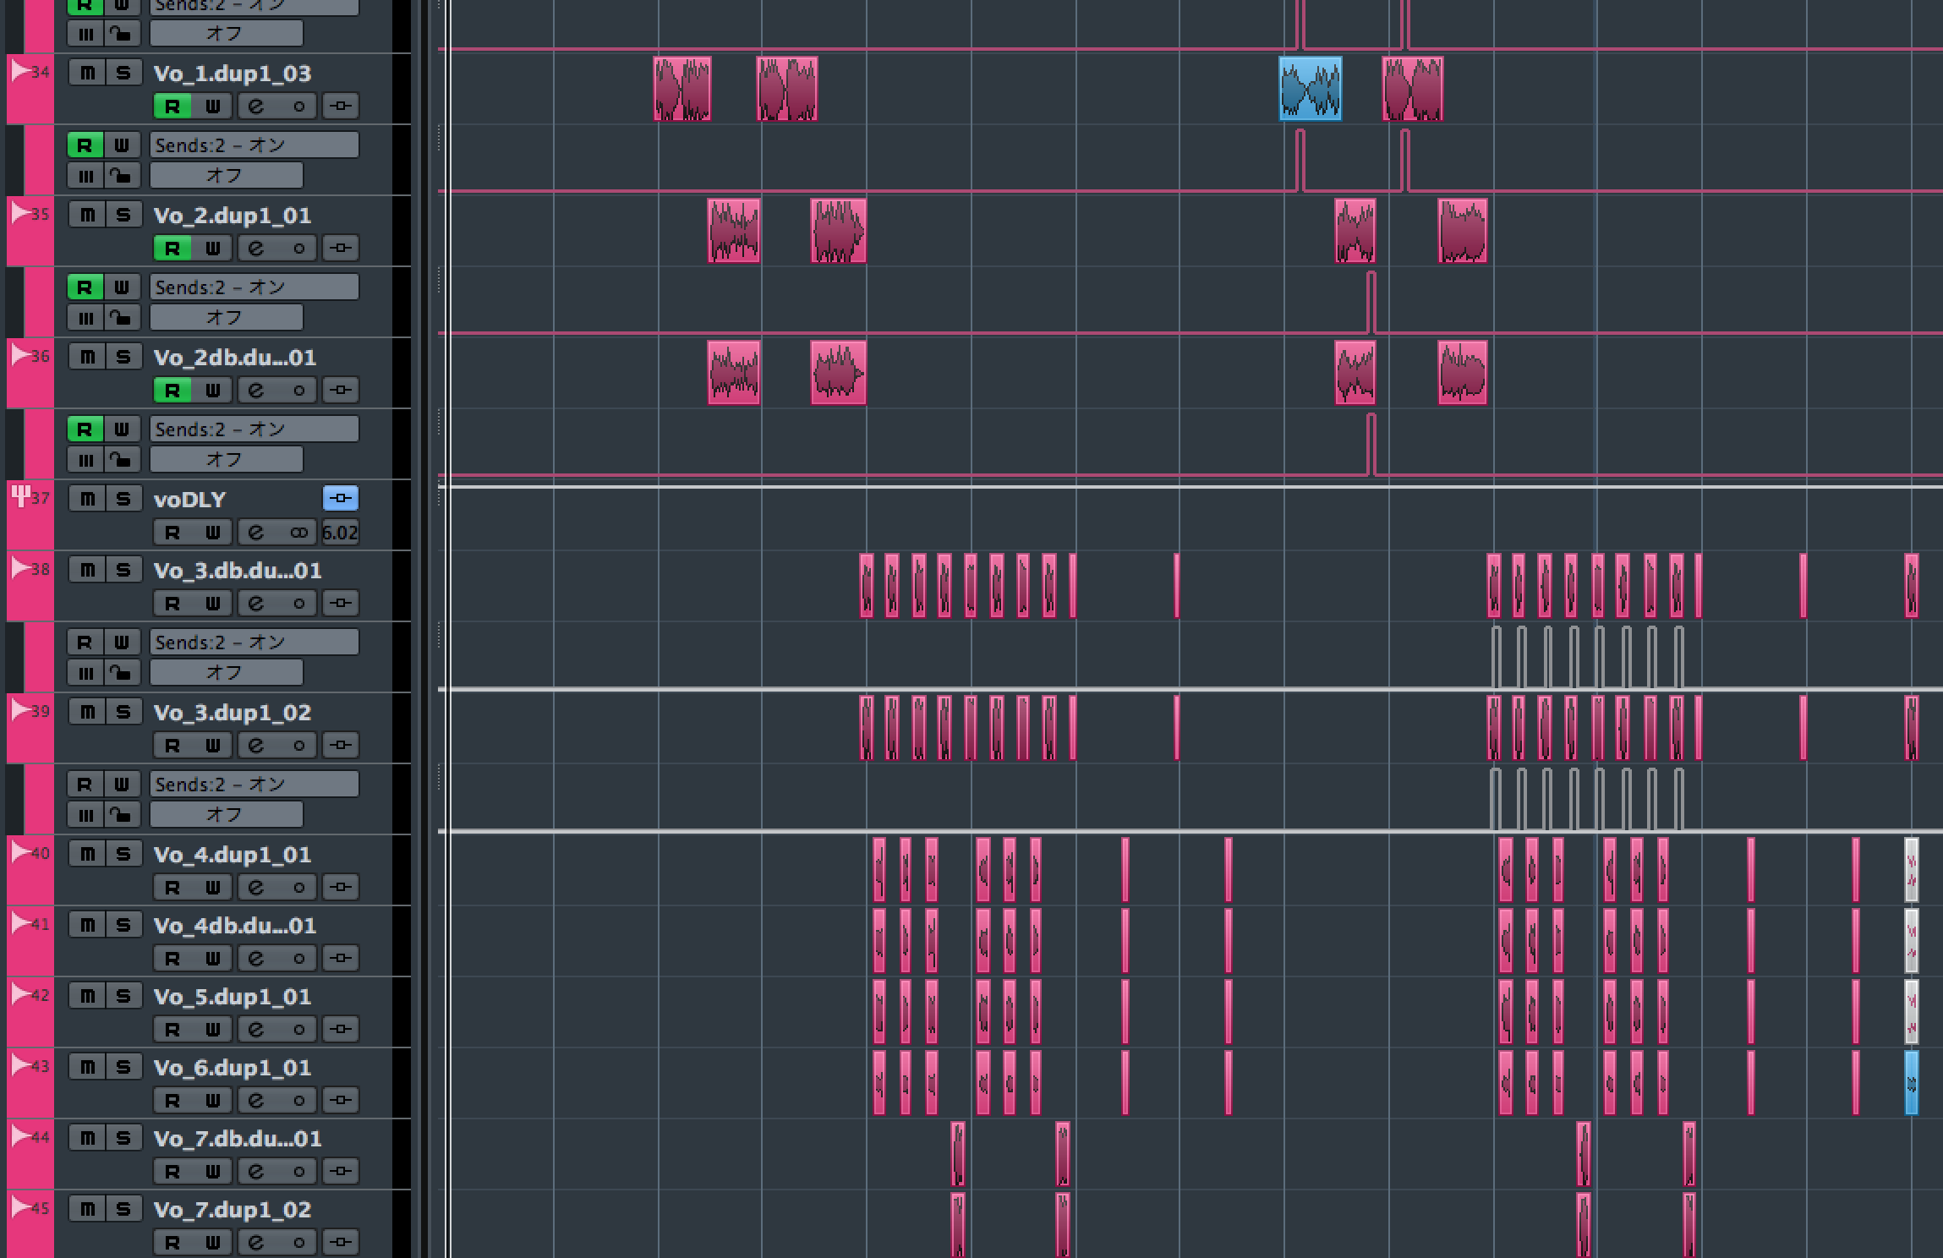Open Sends:2 parameter dropdown below Vo_2.dup1_01
The width and height of the screenshot is (1943, 1258).
tap(255, 287)
